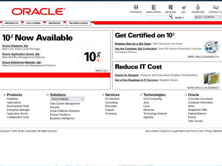Click the roadmap map image
Screen dimensions: 222x166
(x=211, y=78)
